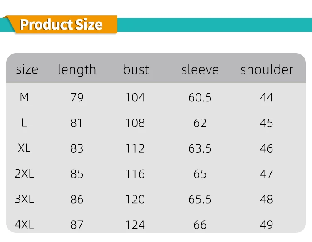Click bust value 120 for 3XL

click(135, 199)
